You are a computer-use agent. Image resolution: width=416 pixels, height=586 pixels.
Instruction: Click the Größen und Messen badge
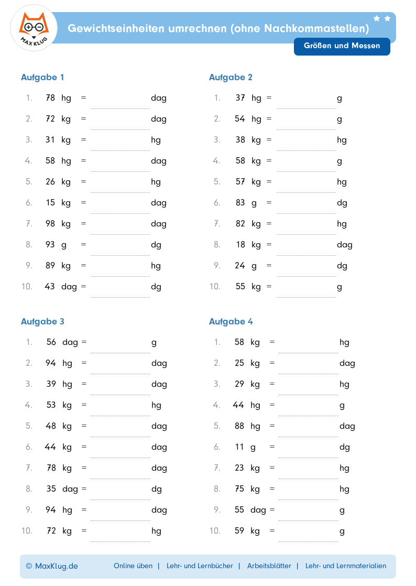342,46
